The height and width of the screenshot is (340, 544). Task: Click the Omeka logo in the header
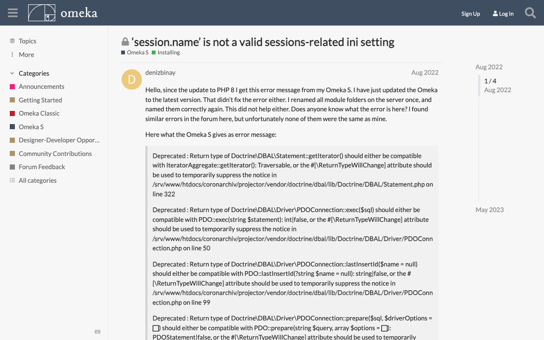(62, 12)
